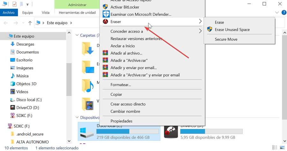Click the forward navigation arrow

point(16,23)
